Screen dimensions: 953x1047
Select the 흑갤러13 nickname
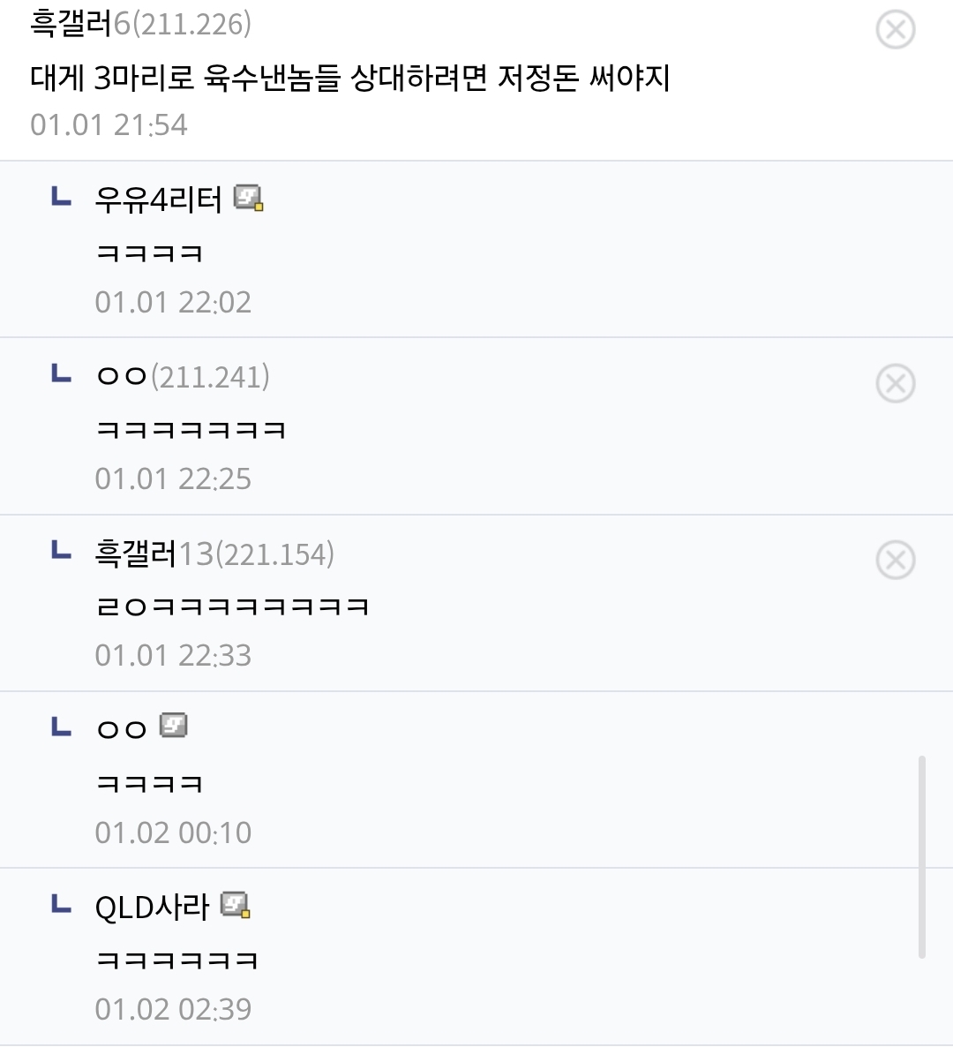click(x=136, y=554)
